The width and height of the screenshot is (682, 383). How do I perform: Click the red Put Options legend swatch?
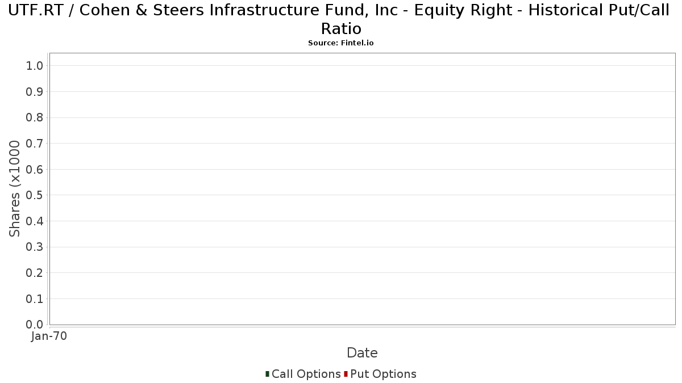[346, 374]
